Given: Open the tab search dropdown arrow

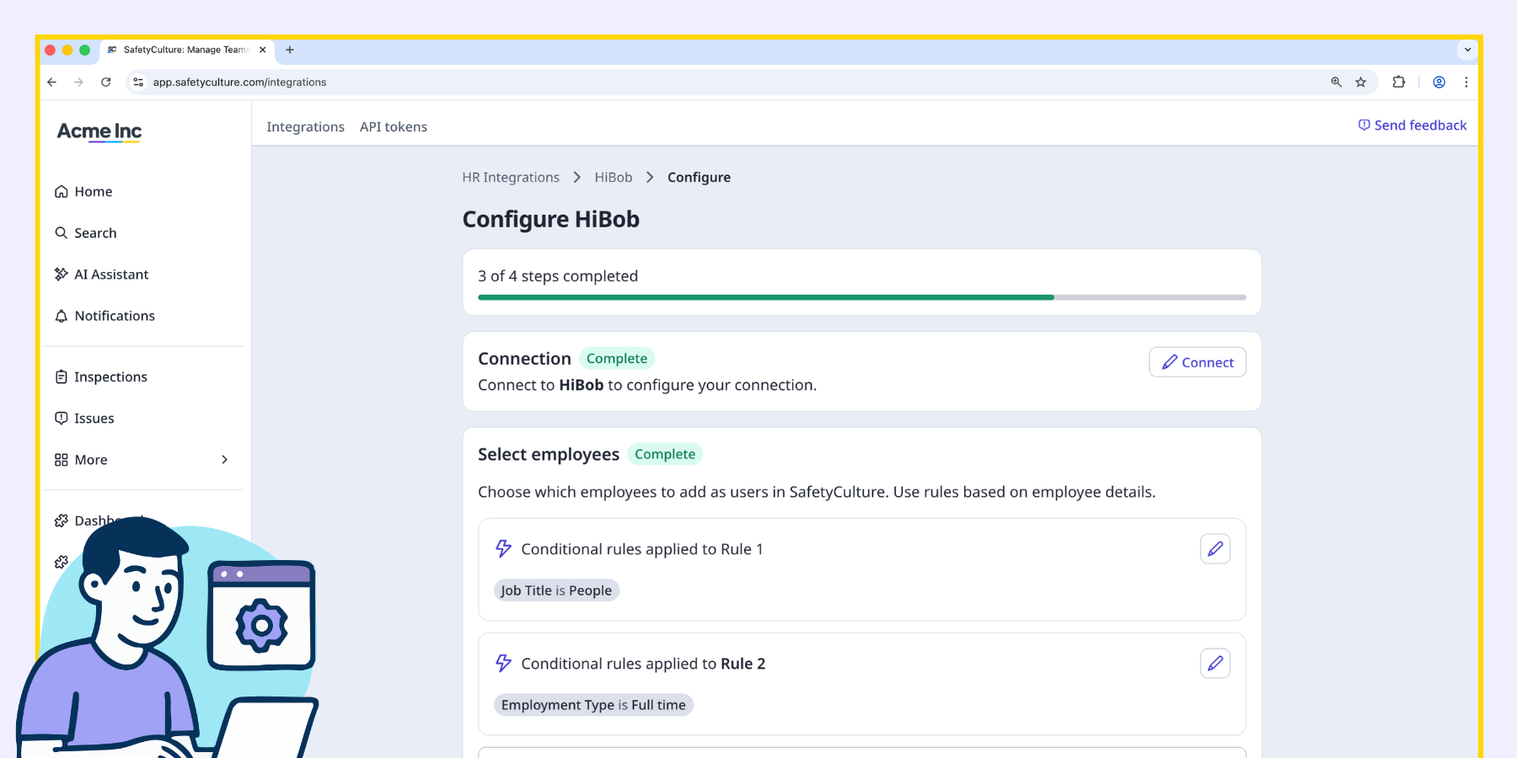Looking at the screenshot, I should 1467,50.
